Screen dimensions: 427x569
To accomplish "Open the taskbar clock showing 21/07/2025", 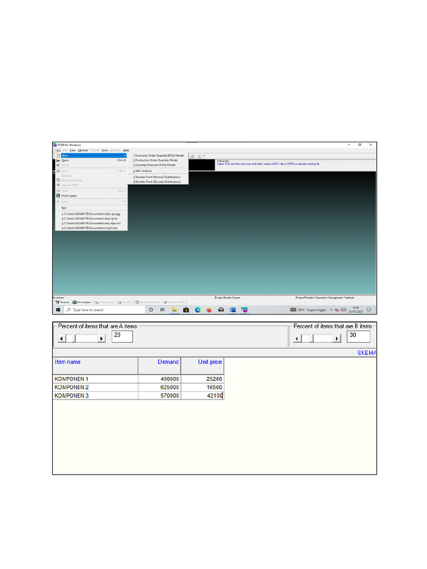I will tap(355, 310).
